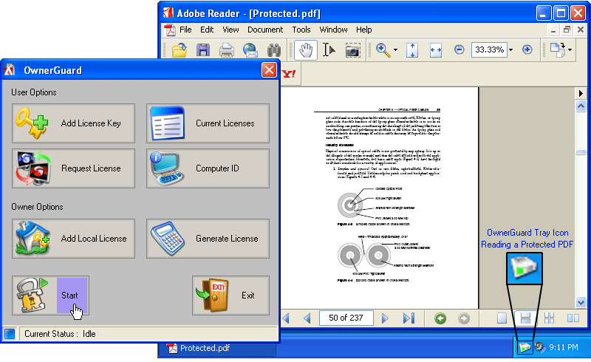Open zoom tool dropdown arrow beside magnifier
The height and width of the screenshot is (362, 591).
(395, 49)
